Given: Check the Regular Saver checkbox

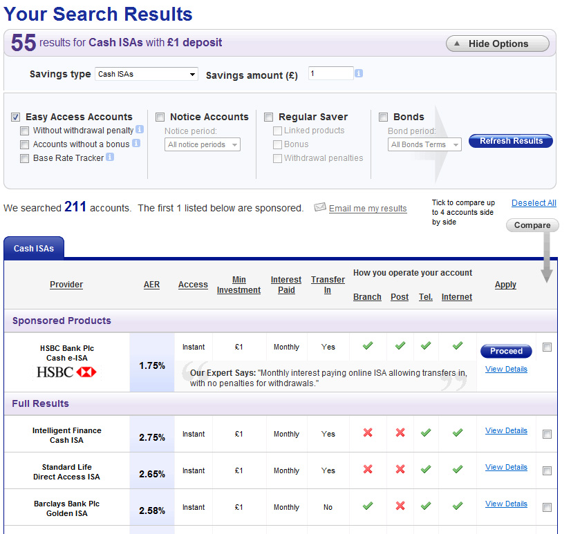Looking at the screenshot, I should [268, 117].
